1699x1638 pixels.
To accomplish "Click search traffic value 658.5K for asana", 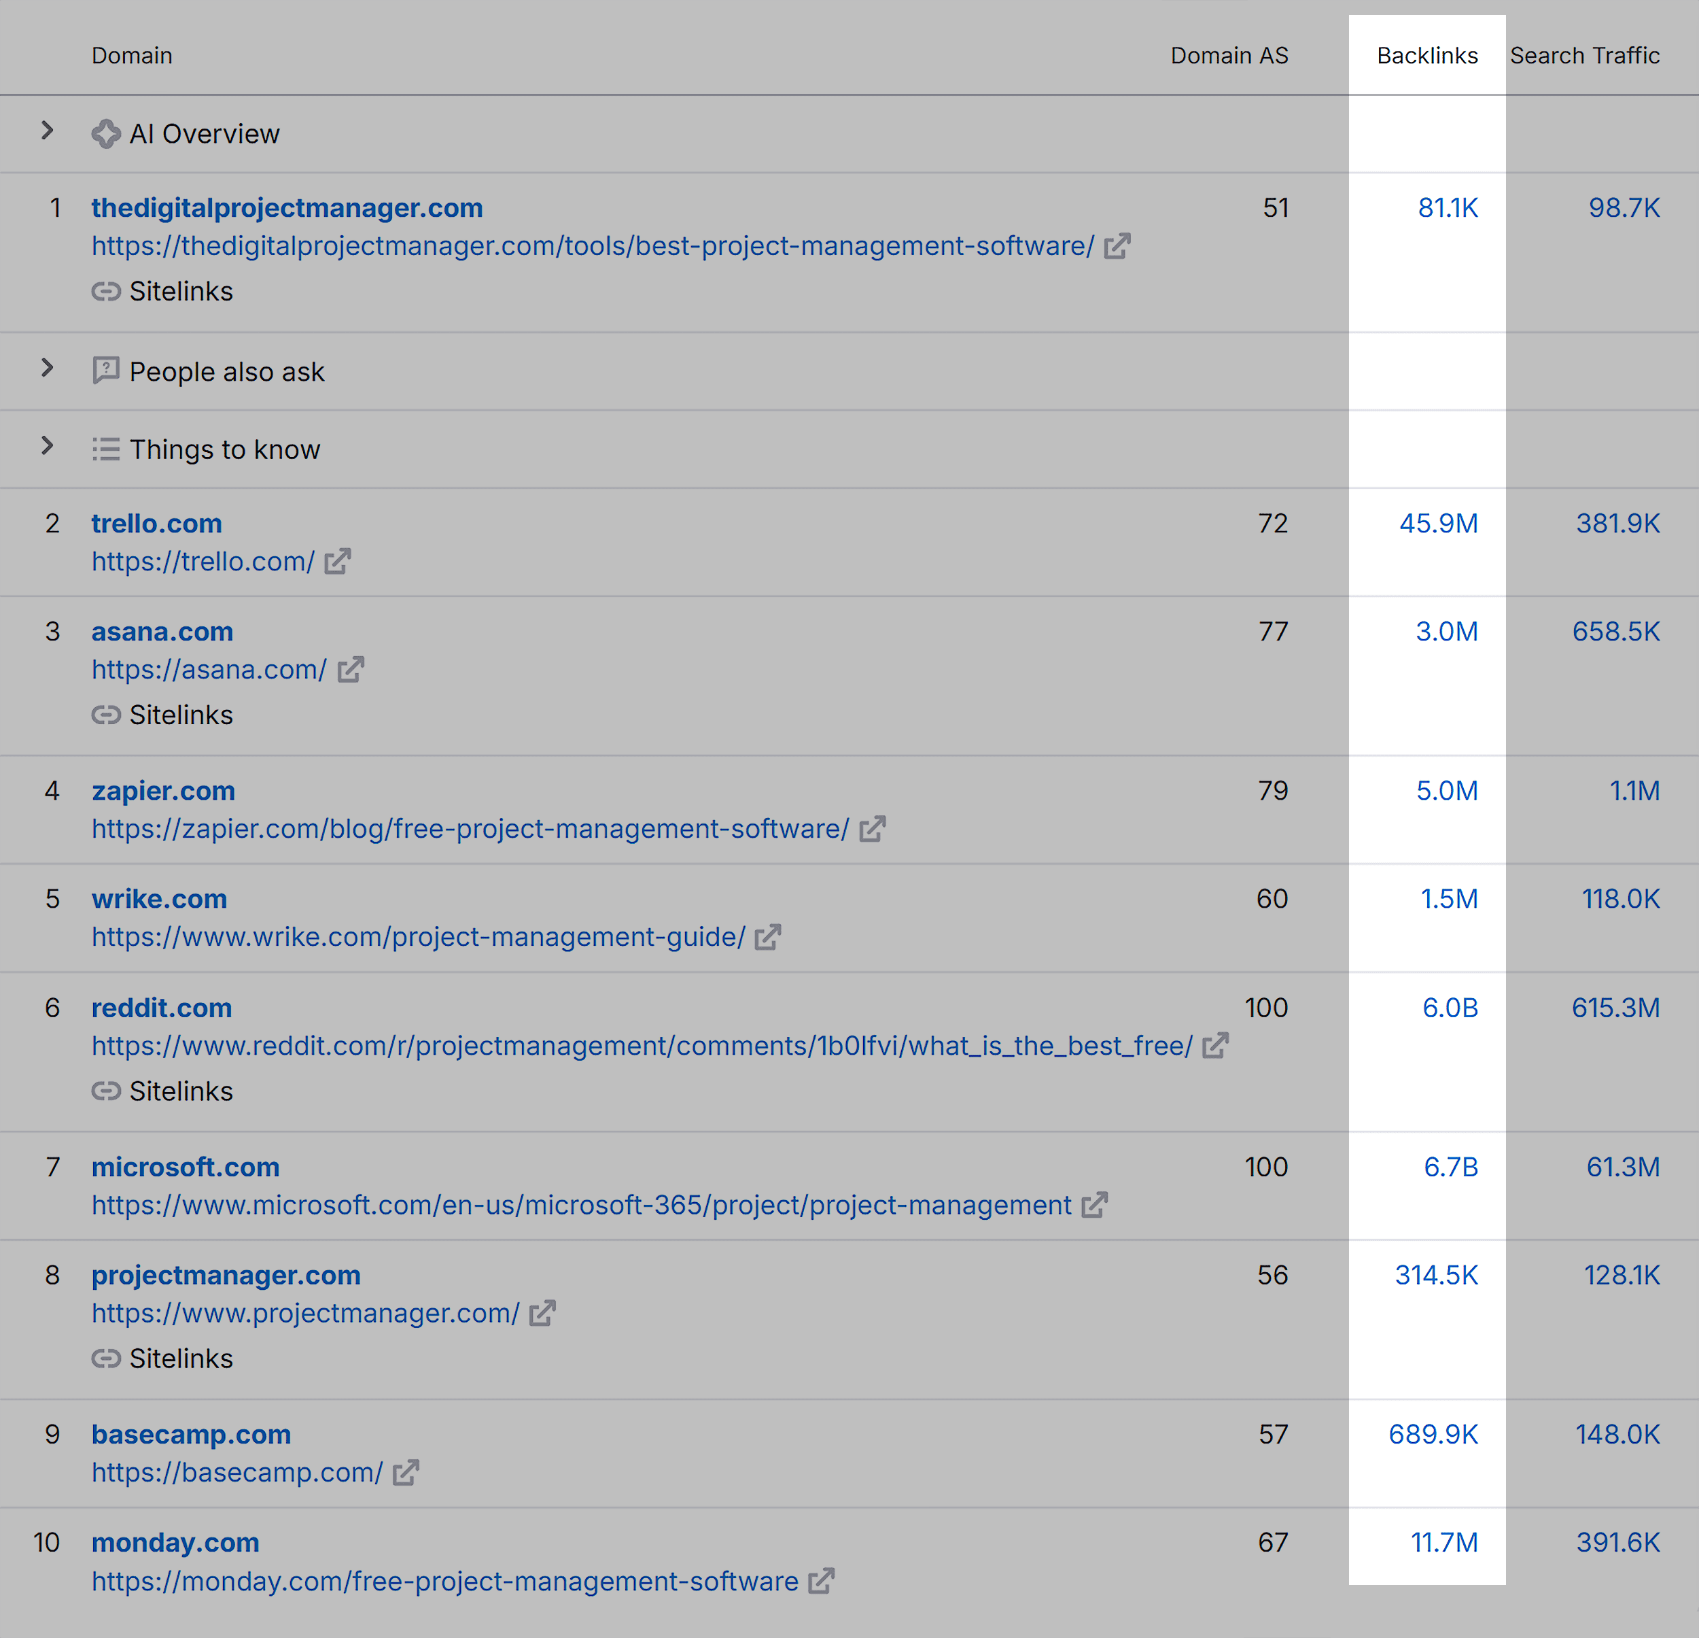I will 1616,632.
